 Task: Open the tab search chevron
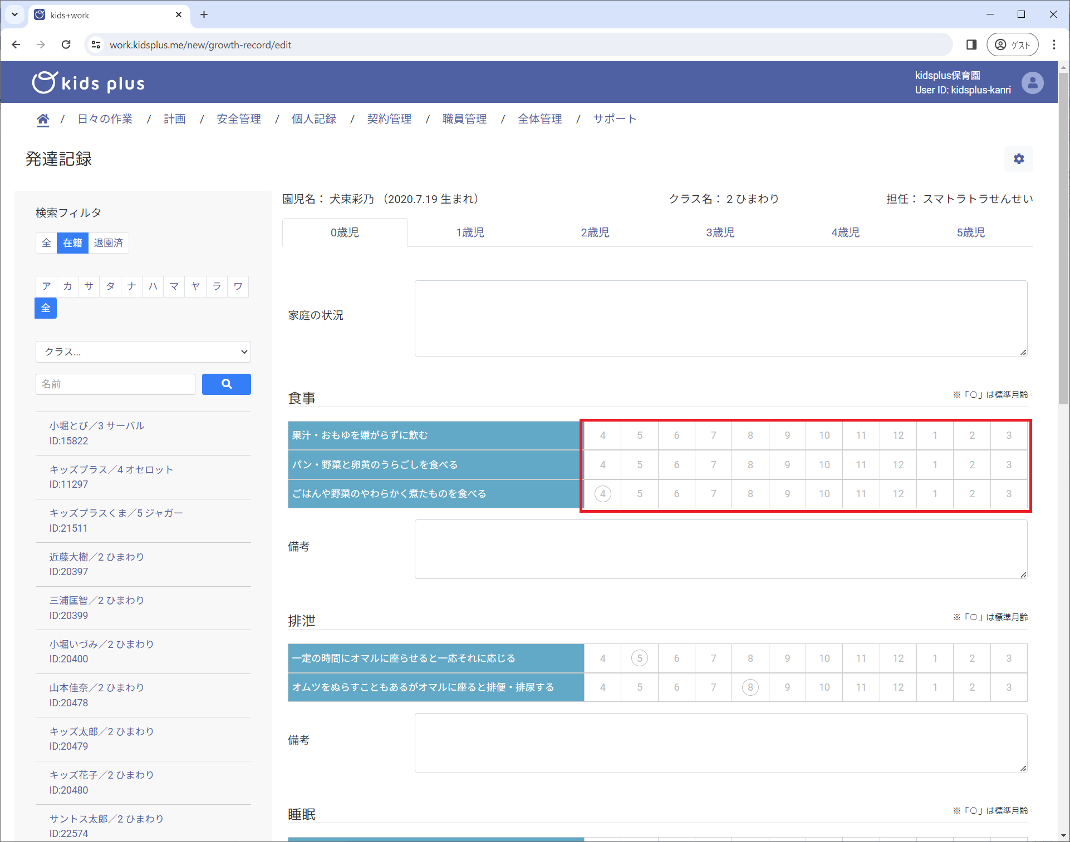14,15
